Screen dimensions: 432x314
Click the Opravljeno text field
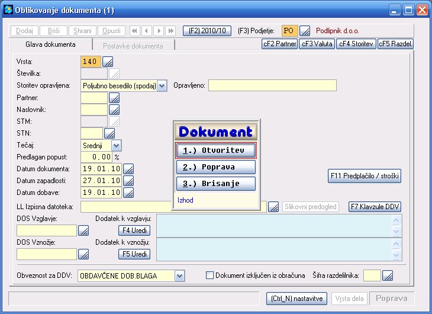point(272,85)
